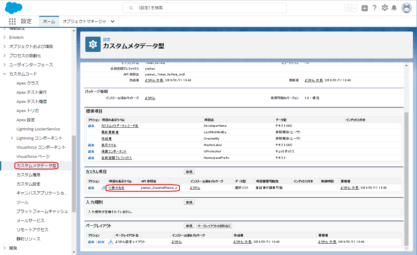Click 削除 for ようかん設定 レイアウト
The height and width of the screenshot is (255, 417).
pos(101,242)
